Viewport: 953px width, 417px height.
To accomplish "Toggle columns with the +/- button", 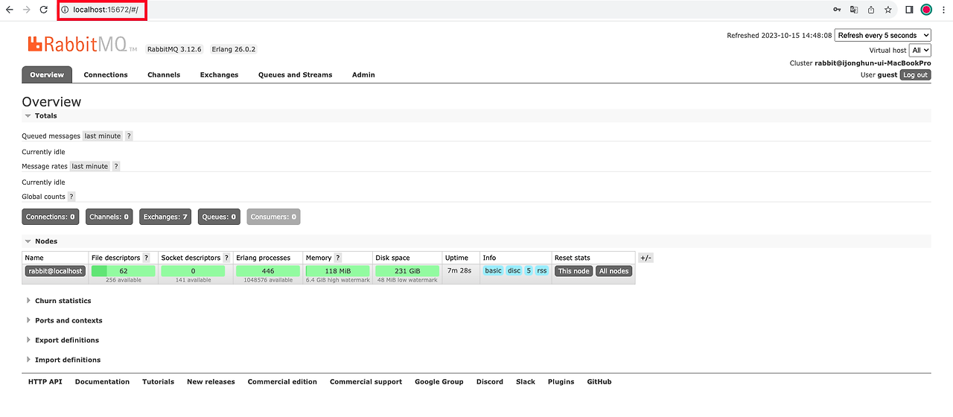I will pos(646,258).
